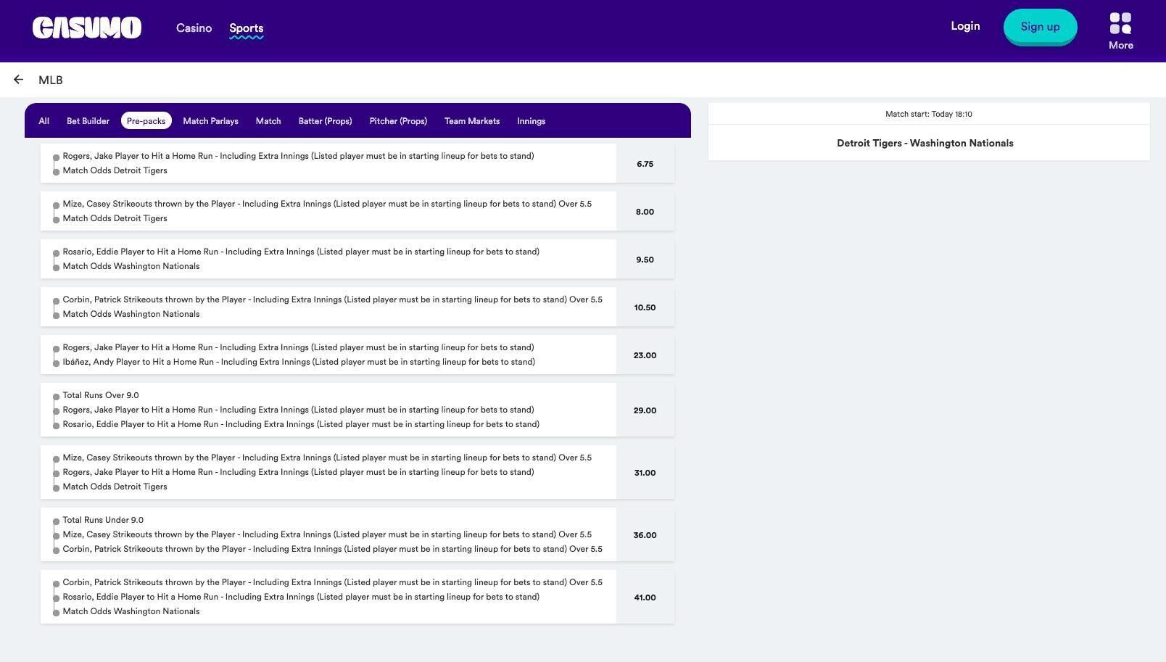
Task: Select the 8.00 odds button
Action: pyautogui.click(x=645, y=212)
